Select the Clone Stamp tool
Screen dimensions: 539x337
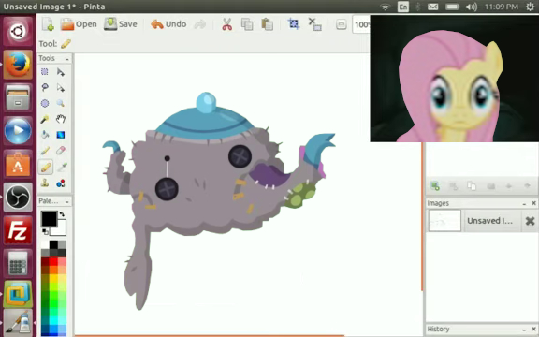45,183
